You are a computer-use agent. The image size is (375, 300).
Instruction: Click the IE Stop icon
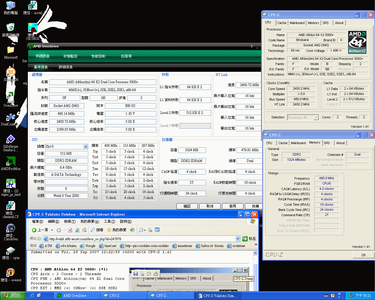70,230
